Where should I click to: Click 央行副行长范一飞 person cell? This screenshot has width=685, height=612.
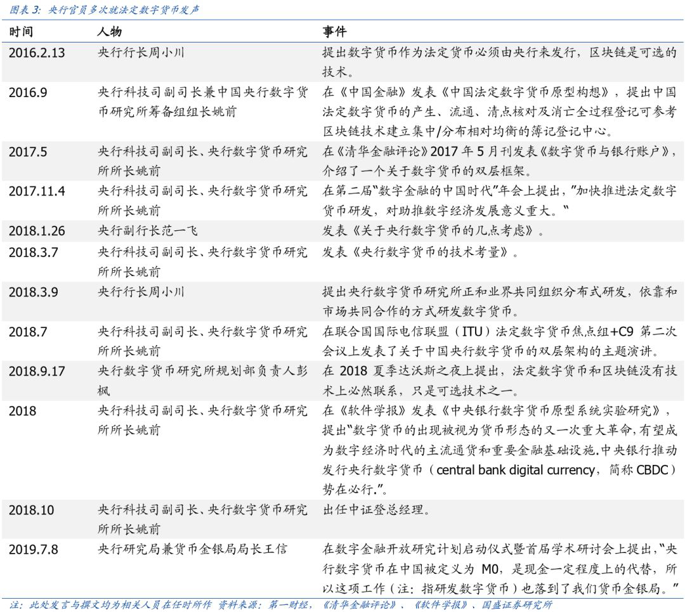coord(148,231)
